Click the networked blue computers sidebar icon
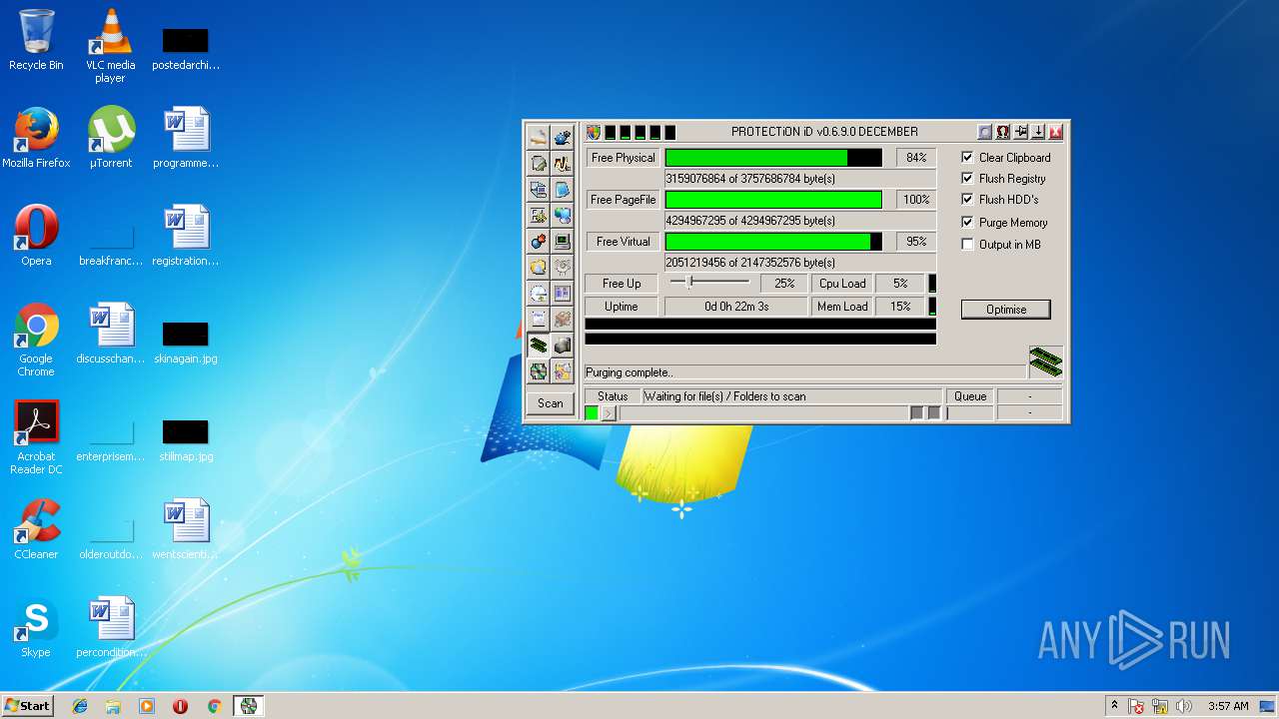 click(563, 215)
